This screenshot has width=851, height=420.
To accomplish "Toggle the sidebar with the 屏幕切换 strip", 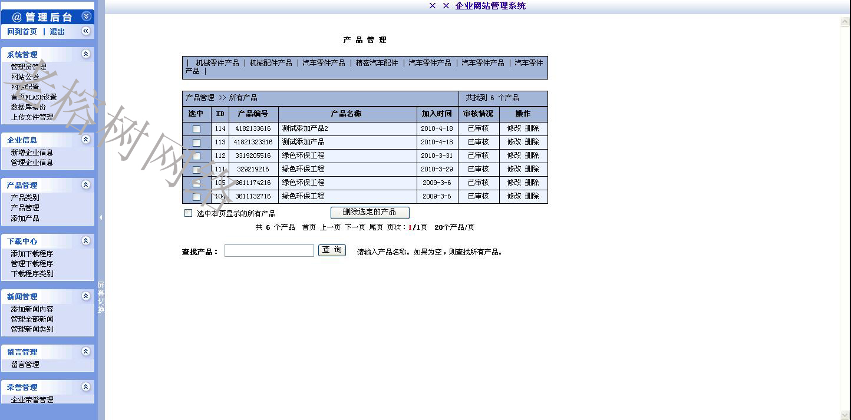I will (x=101, y=297).
